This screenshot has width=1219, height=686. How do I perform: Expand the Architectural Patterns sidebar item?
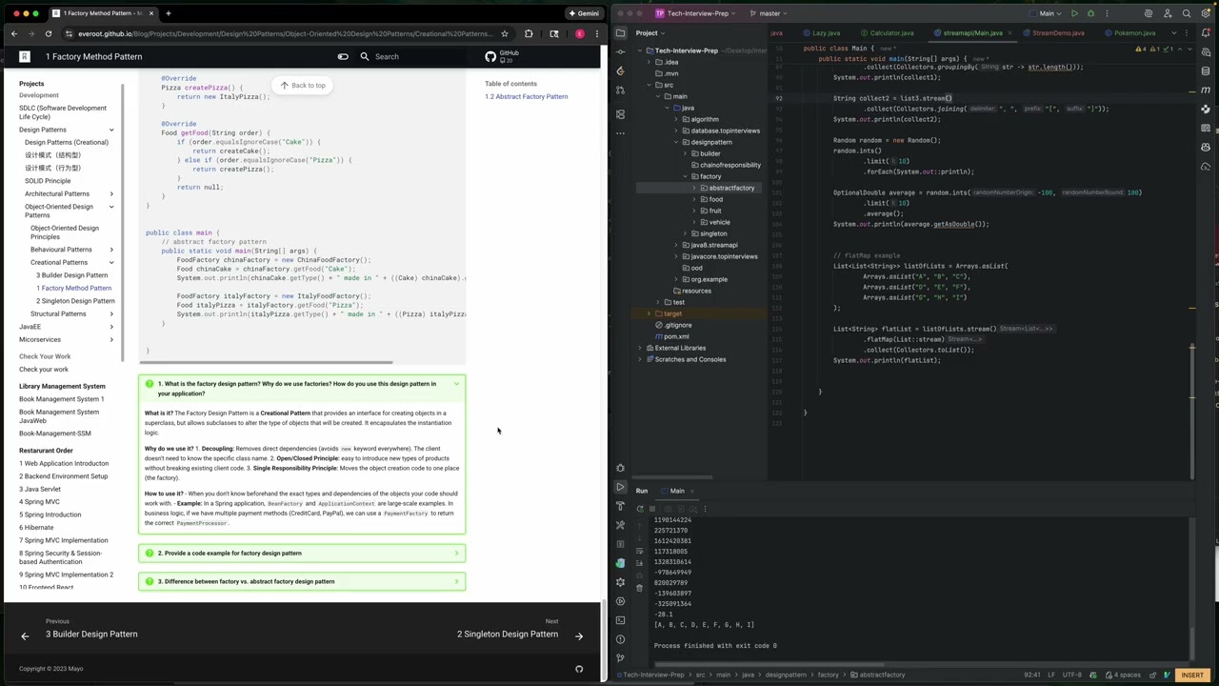coord(111,193)
